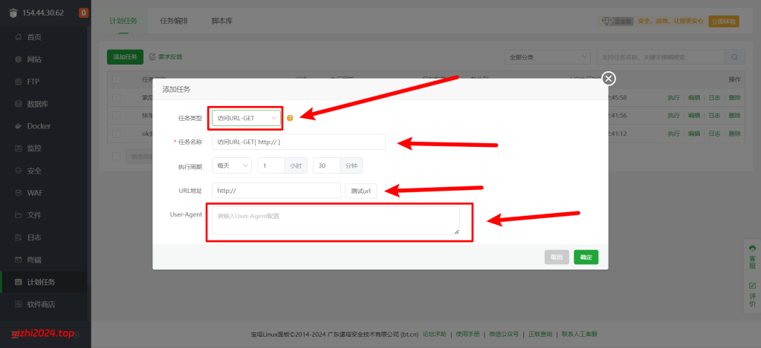Check the first task row checkbox
Viewport: 761px width, 348px height.
tap(117, 97)
